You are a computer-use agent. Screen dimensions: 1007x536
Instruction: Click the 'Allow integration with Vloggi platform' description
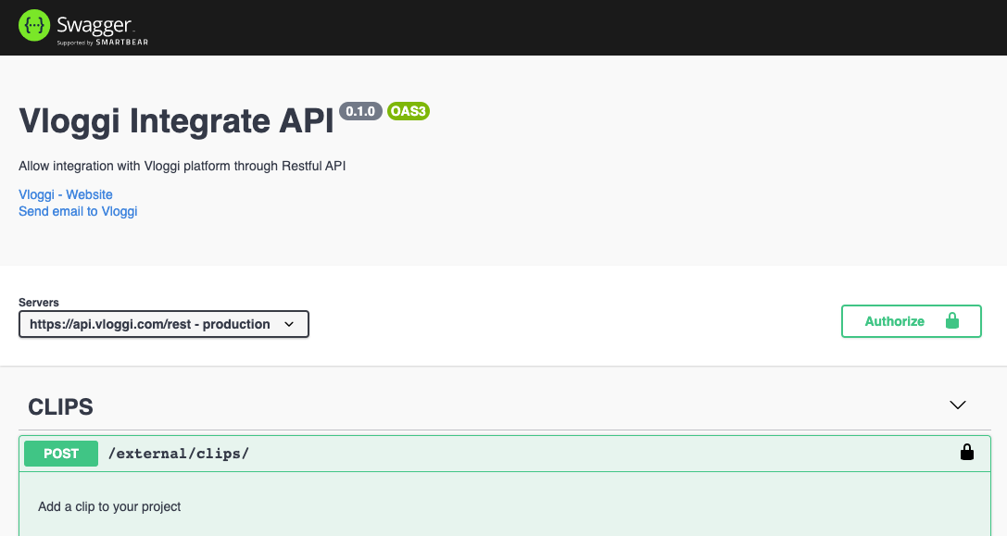pyautogui.click(x=182, y=166)
